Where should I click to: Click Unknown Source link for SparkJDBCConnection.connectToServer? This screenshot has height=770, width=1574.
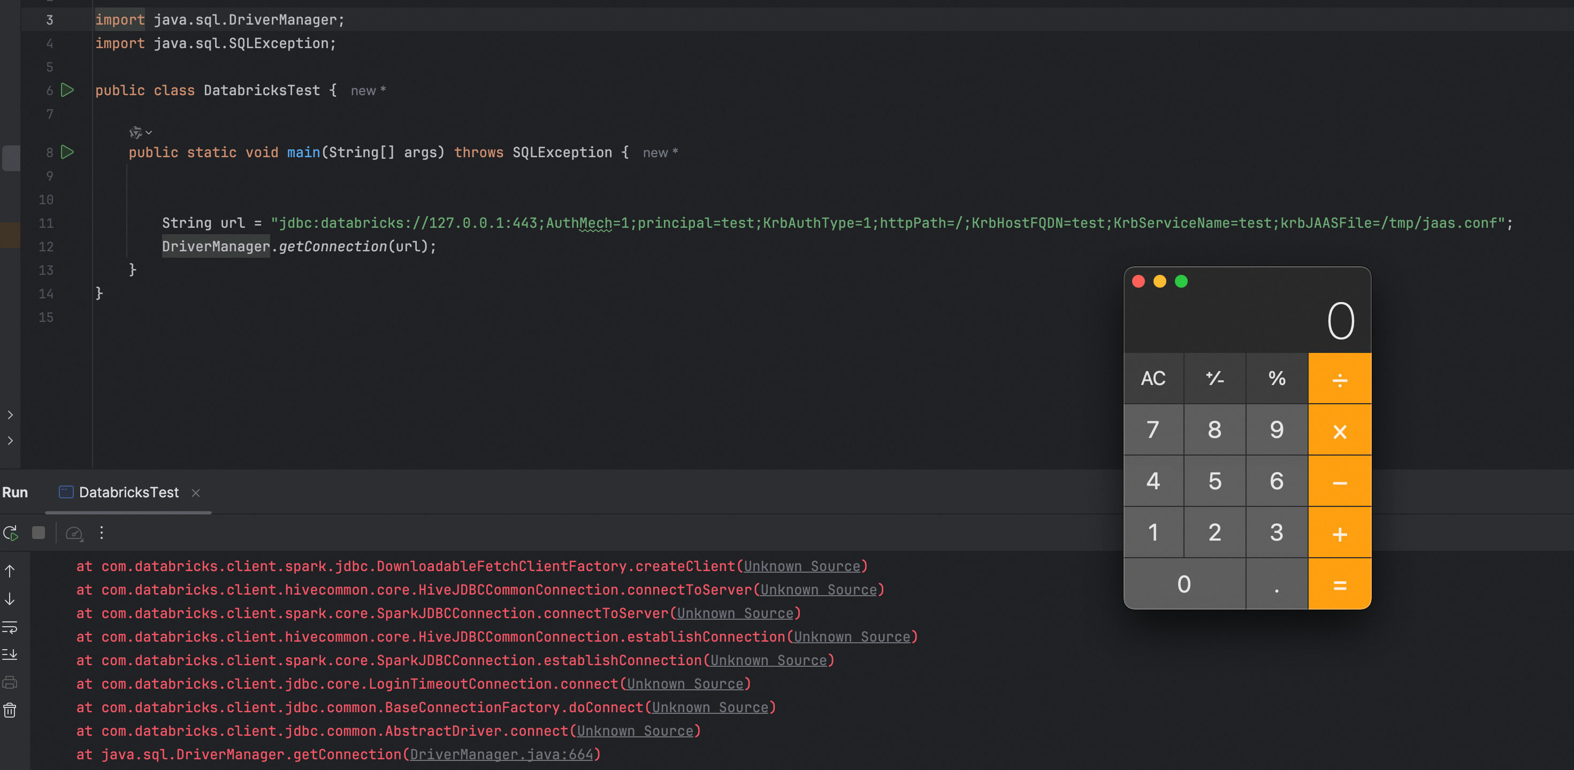pyautogui.click(x=735, y=613)
